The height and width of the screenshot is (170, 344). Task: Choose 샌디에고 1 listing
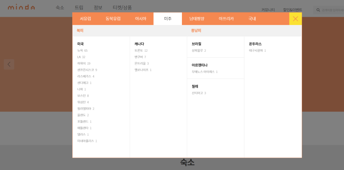(x=84, y=83)
